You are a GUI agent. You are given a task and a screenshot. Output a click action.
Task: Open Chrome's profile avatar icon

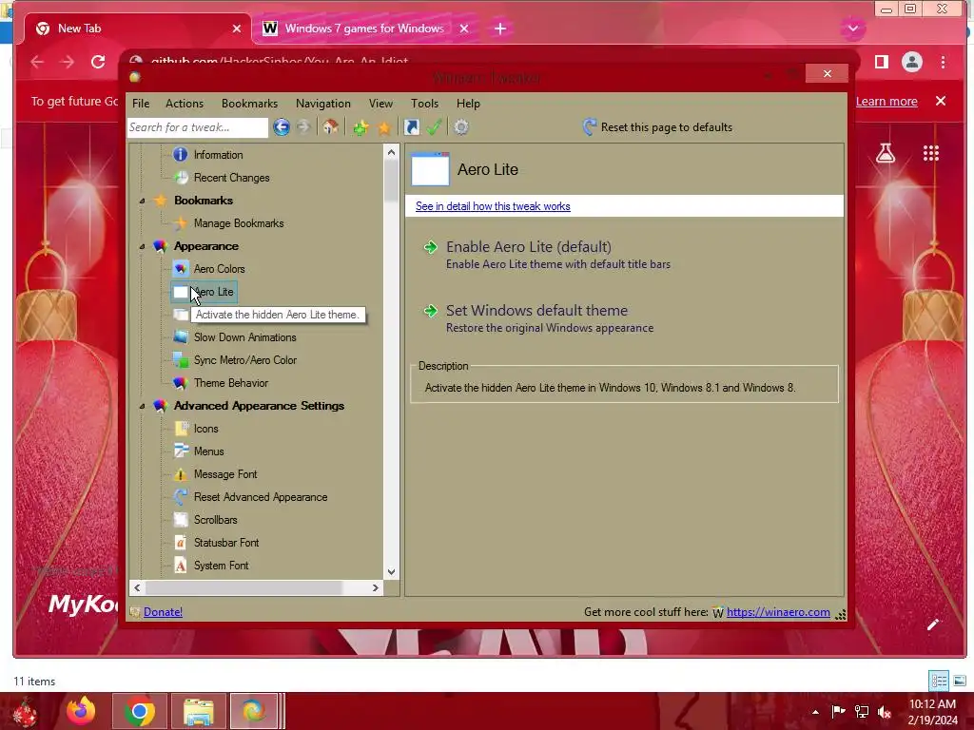pyautogui.click(x=912, y=62)
